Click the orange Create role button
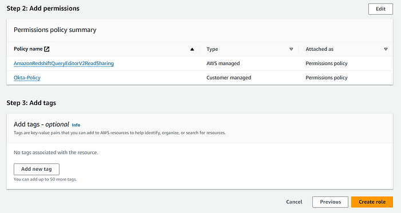Image resolution: width=401 pixels, height=213 pixels. (372, 202)
